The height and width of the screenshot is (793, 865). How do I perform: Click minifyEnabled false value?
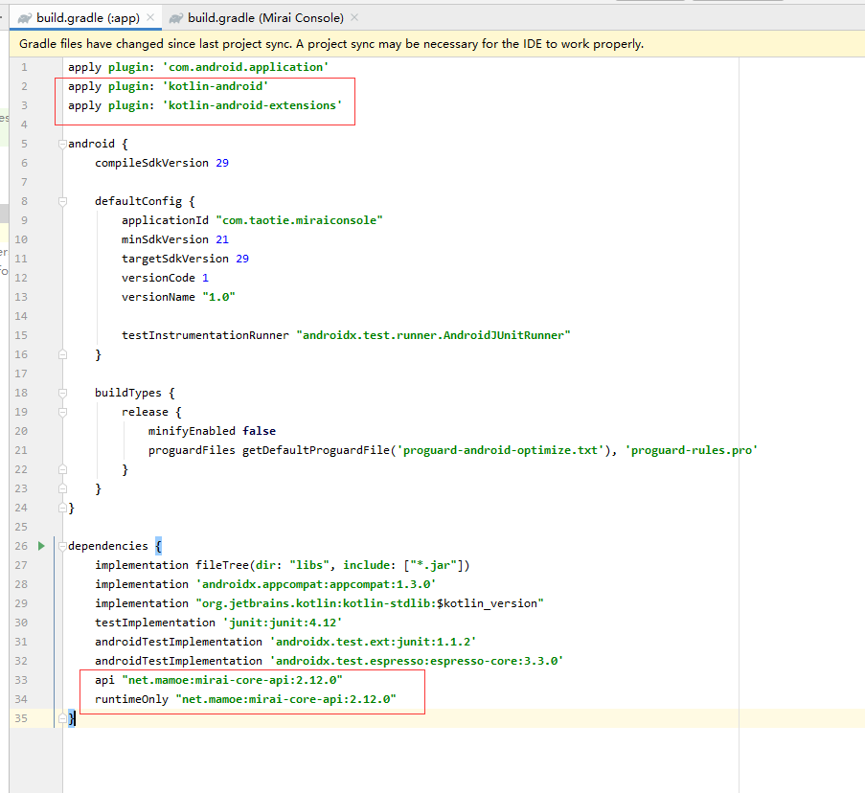click(x=259, y=431)
